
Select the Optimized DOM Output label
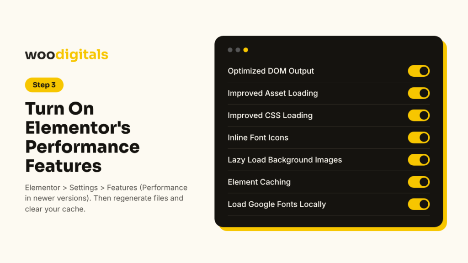271,71
